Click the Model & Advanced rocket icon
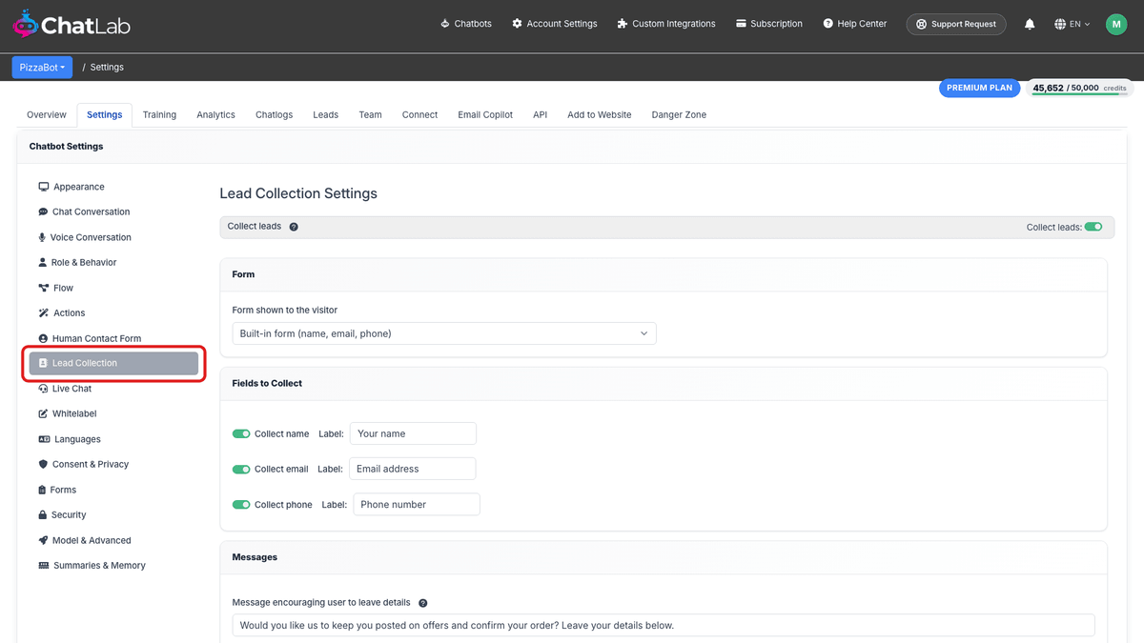 [x=43, y=540]
